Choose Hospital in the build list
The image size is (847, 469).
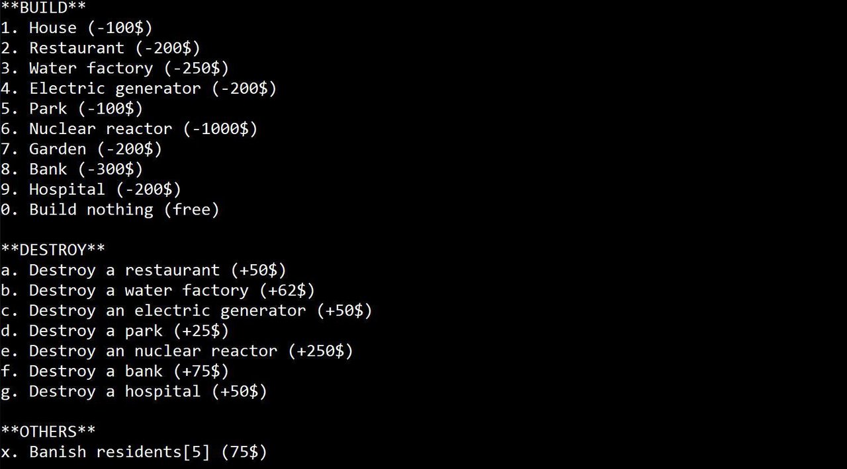click(x=91, y=190)
